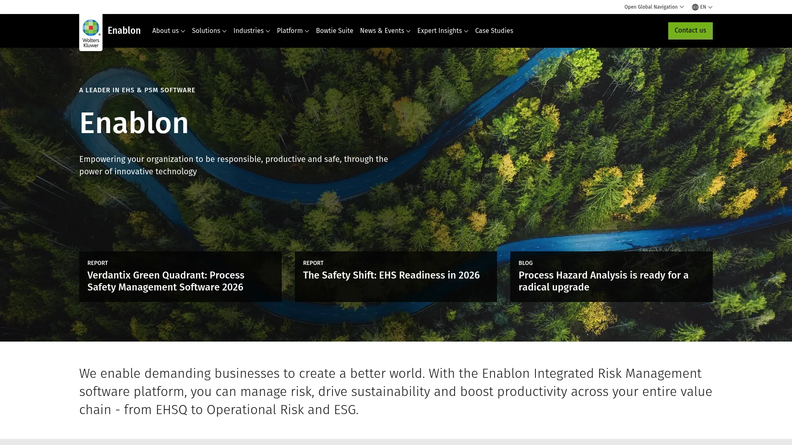Image resolution: width=792 pixels, height=445 pixels.
Task: Go to Bowtie Suite page
Action: click(334, 31)
